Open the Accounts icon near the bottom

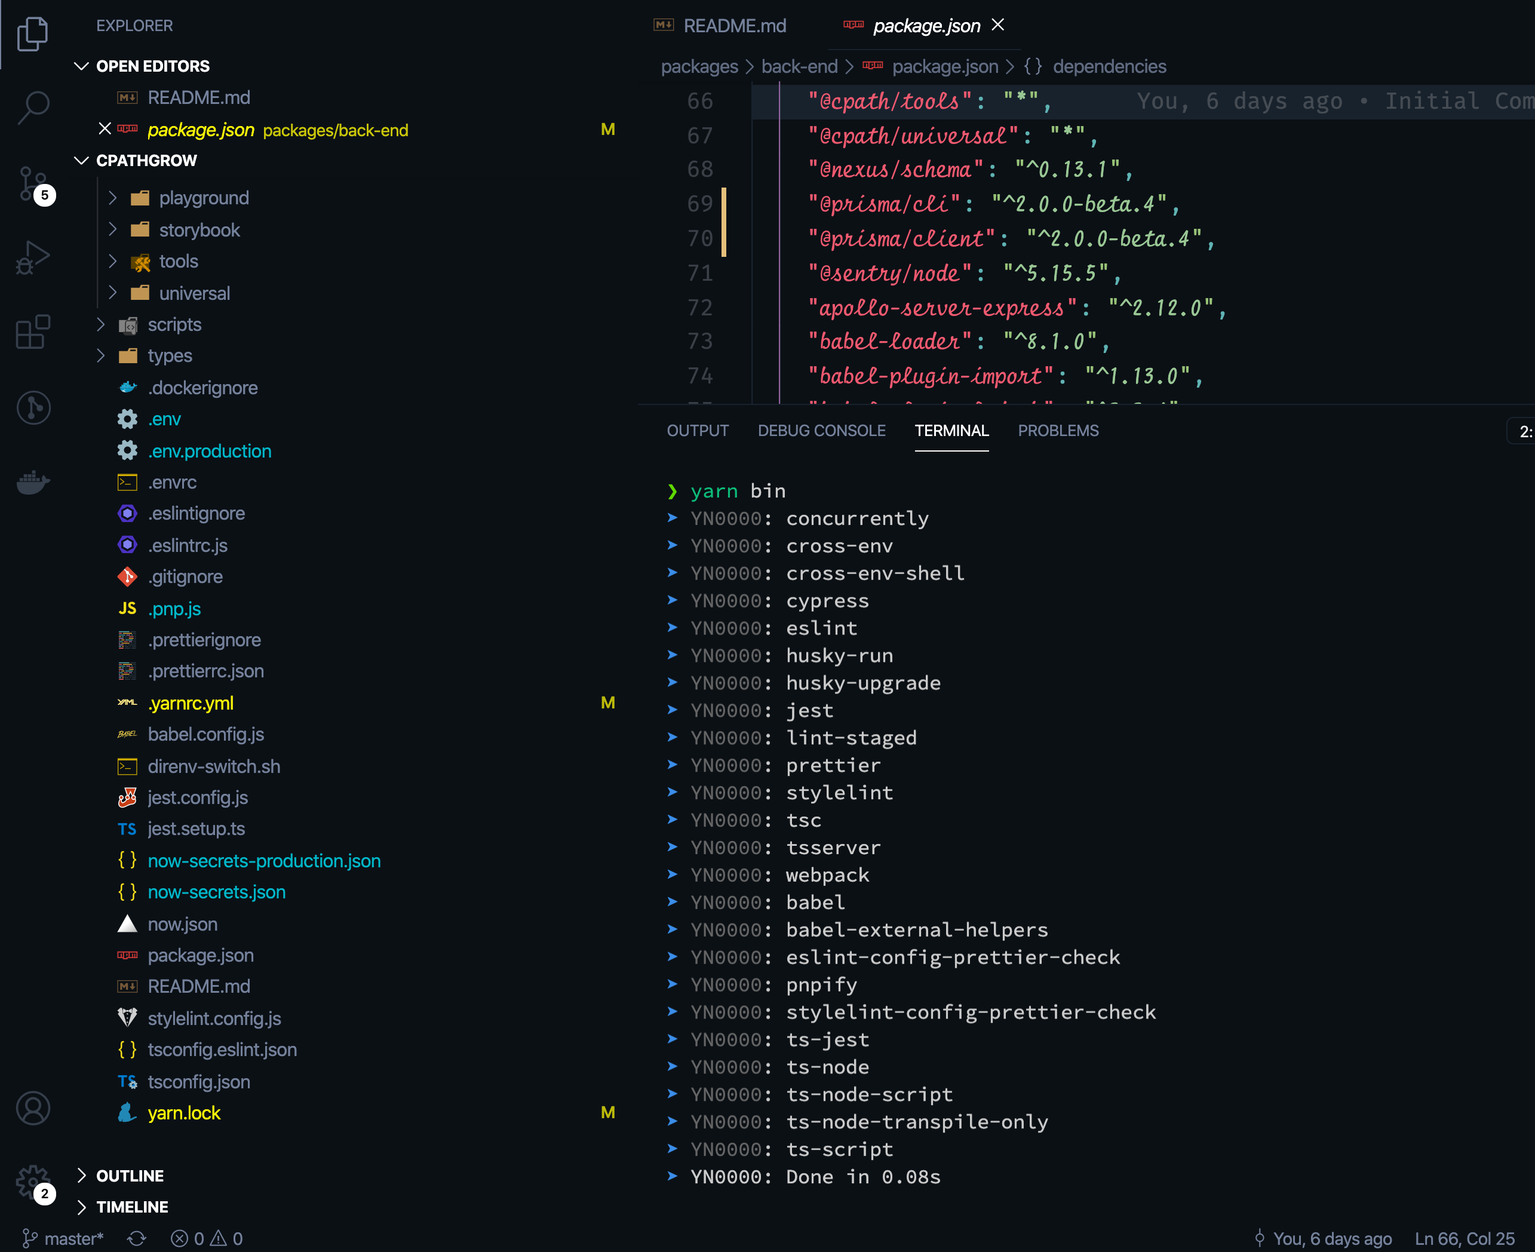tap(32, 1109)
